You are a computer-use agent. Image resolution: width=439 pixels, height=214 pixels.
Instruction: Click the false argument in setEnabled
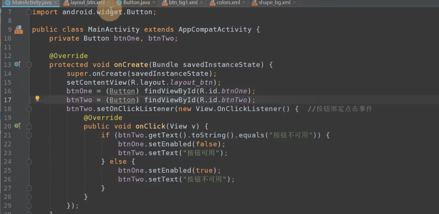coord(206,144)
